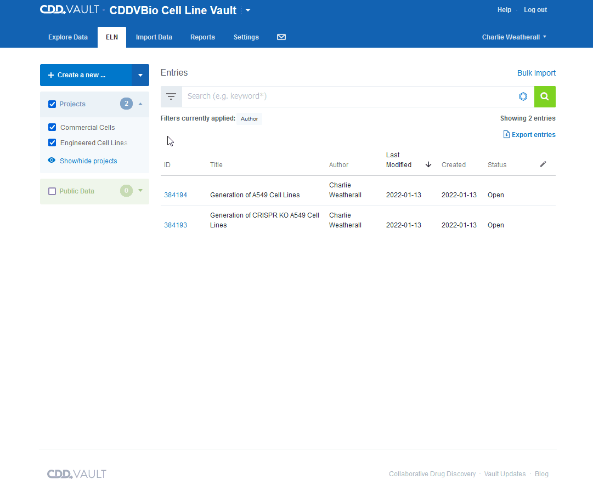The height and width of the screenshot is (485, 593).
Task: Click the filter options icon beside search
Action: (x=171, y=96)
